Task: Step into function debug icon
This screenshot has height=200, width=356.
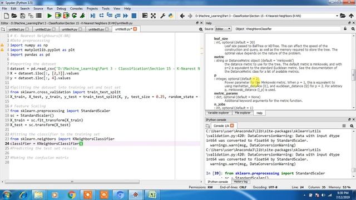Action: [110, 16]
